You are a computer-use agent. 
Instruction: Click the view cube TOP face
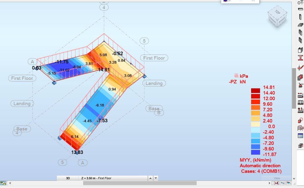[x=277, y=12]
